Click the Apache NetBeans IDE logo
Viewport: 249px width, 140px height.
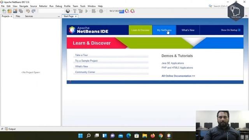(x=89, y=30)
